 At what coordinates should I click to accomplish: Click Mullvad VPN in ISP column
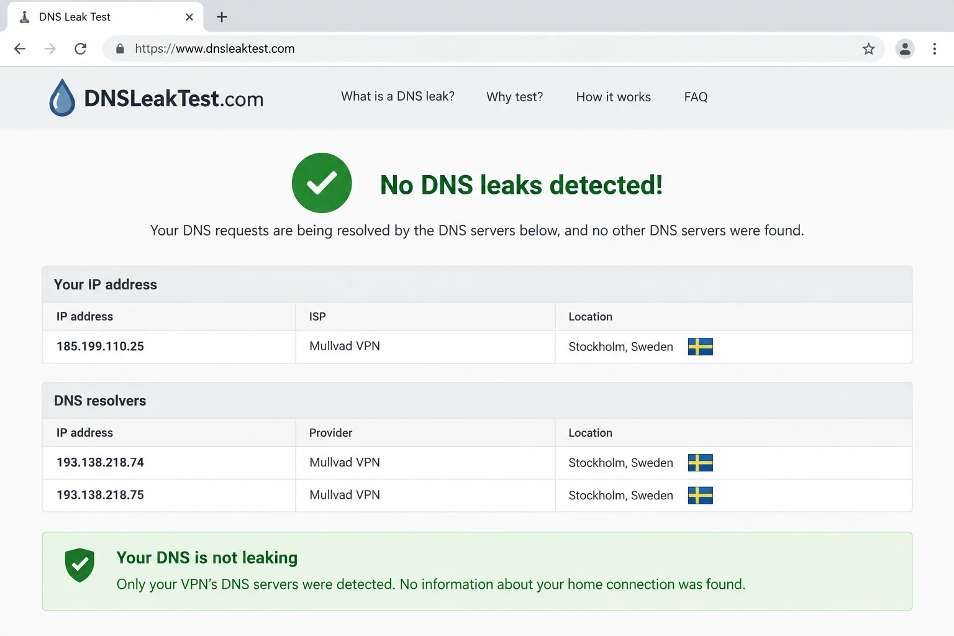pyautogui.click(x=345, y=346)
